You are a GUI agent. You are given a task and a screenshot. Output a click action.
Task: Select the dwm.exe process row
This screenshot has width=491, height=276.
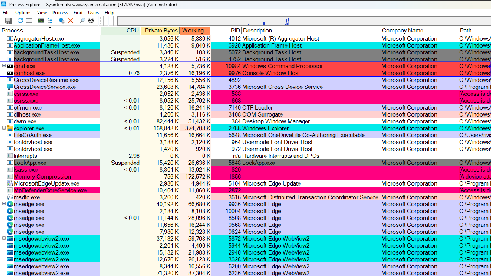tap(25, 121)
